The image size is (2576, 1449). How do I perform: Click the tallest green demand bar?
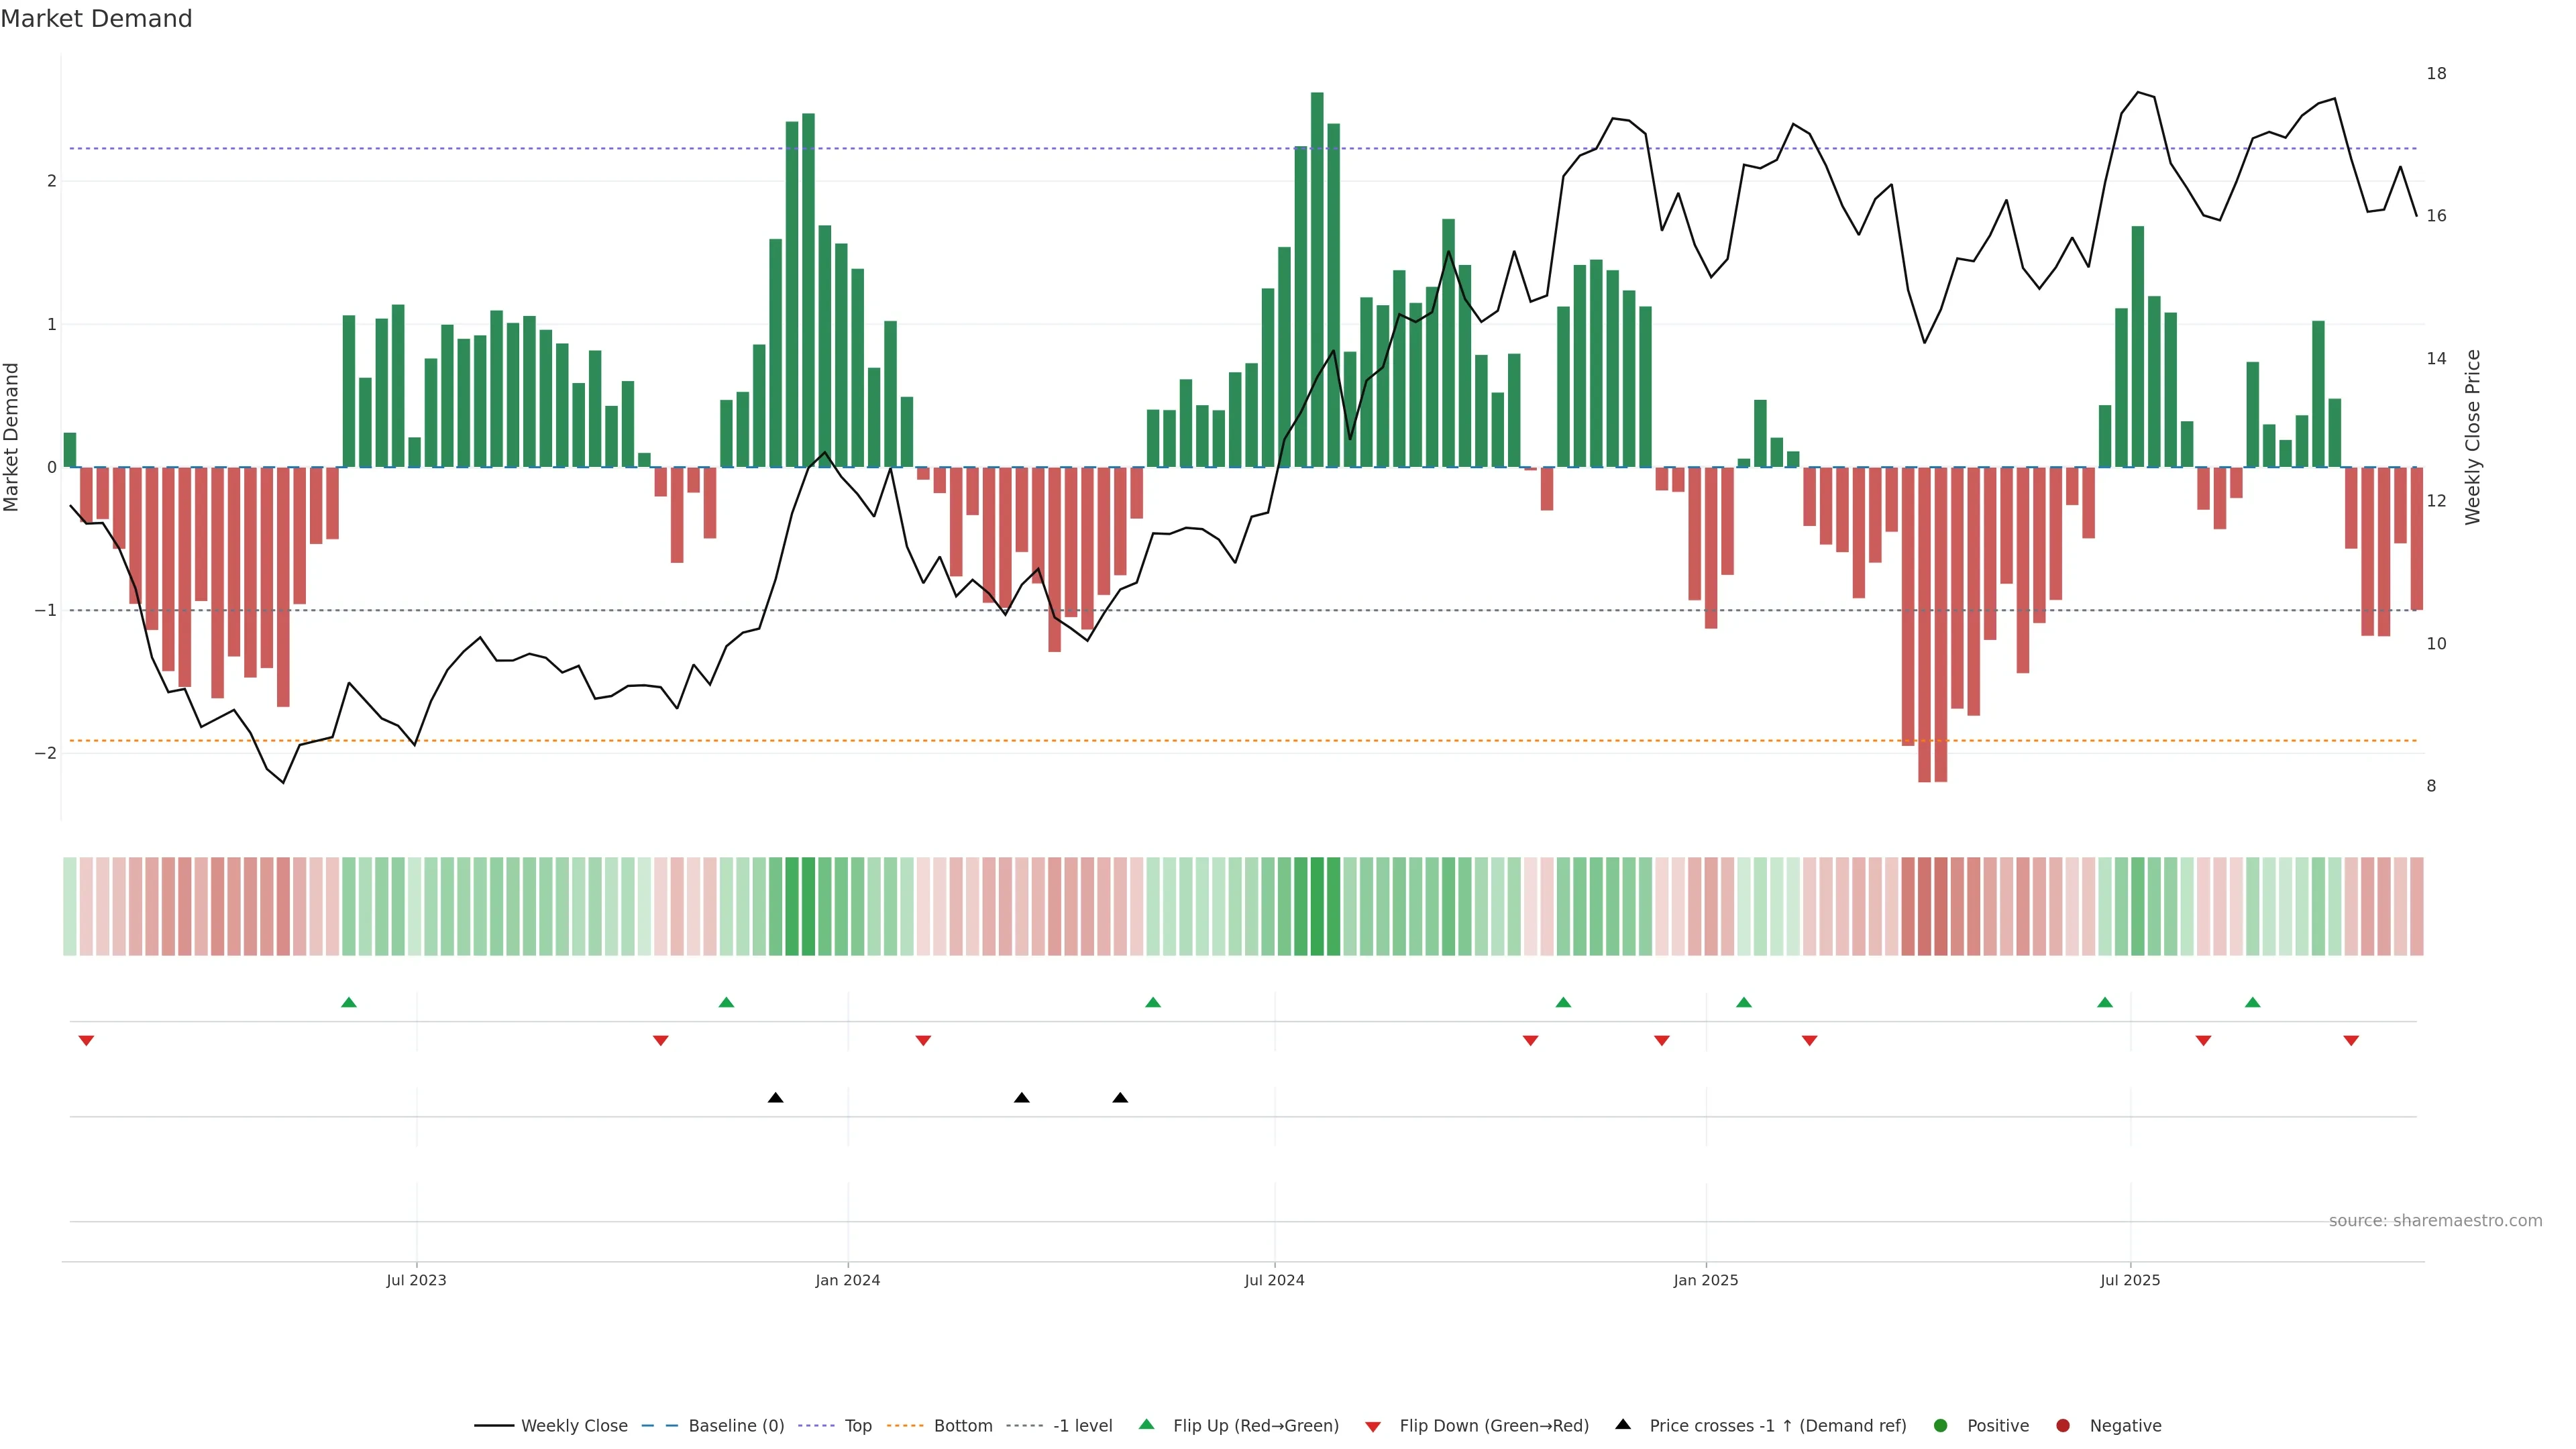pos(1317,280)
